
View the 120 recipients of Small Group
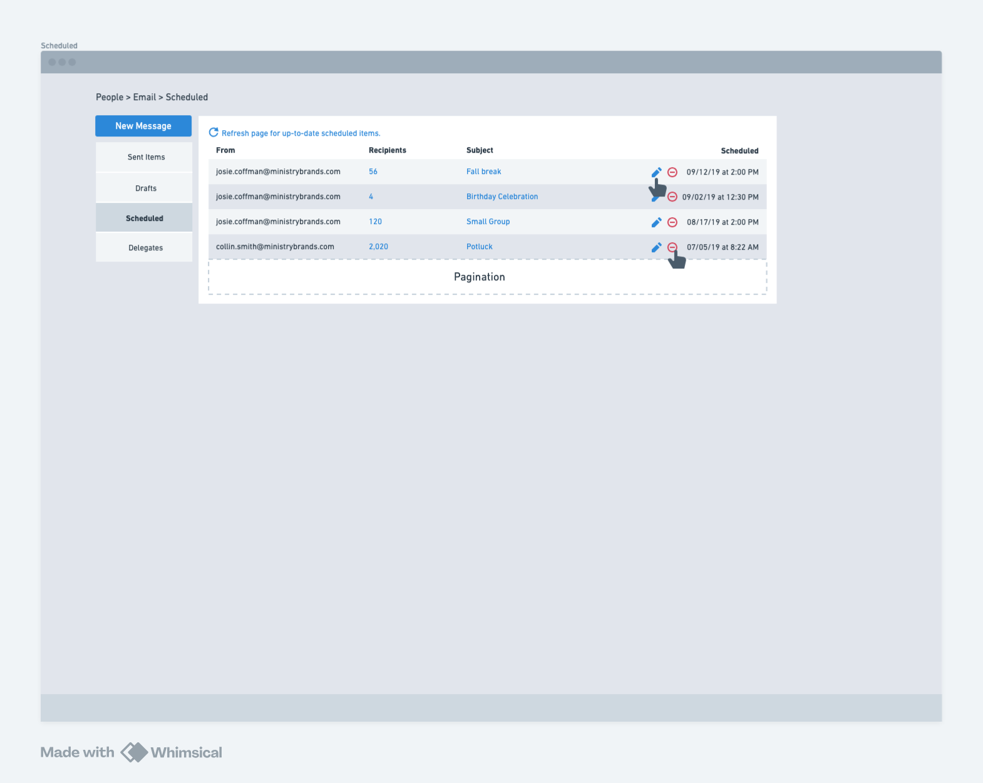point(376,222)
